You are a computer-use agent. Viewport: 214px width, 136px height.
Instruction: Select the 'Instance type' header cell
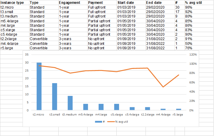tap(15, 3)
